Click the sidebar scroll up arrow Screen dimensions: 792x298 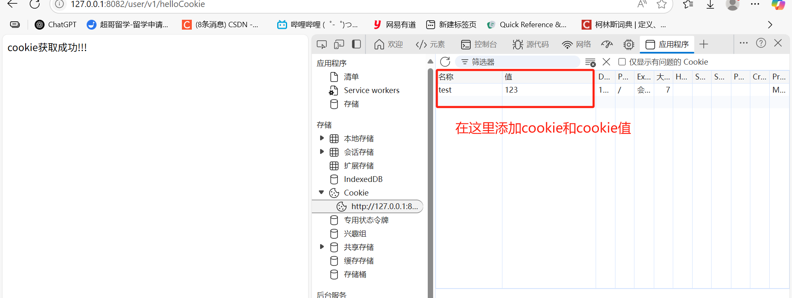click(430, 61)
